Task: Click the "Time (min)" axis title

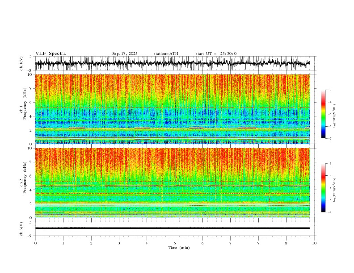Action: (x=179, y=248)
